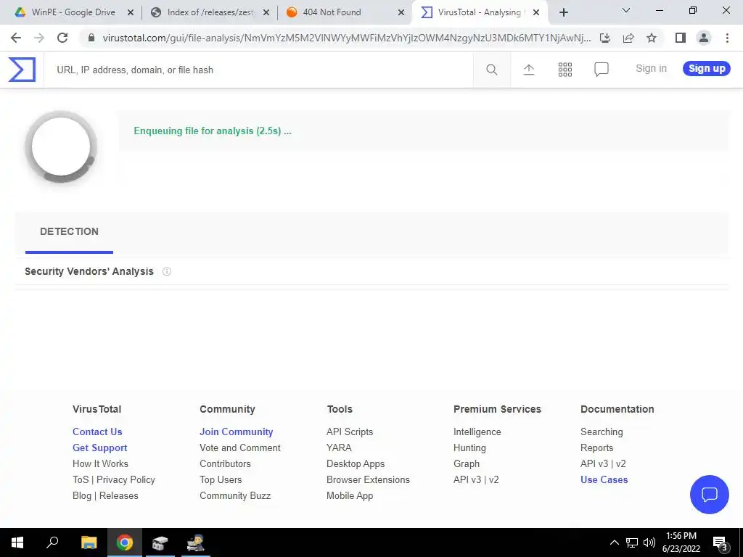Screen dimensions: 743x557
Task: Click the search magnifier icon
Action: (x=492, y=70)
